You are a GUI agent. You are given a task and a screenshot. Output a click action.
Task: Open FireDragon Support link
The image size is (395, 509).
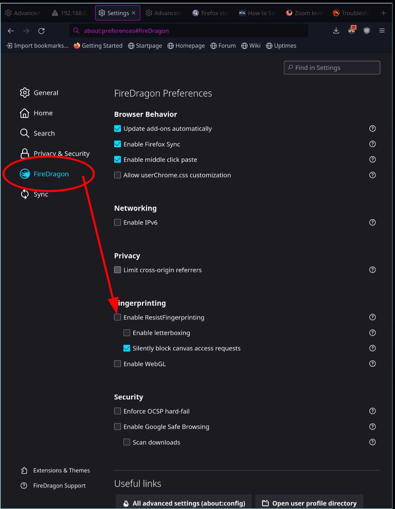tap(53, 486)
